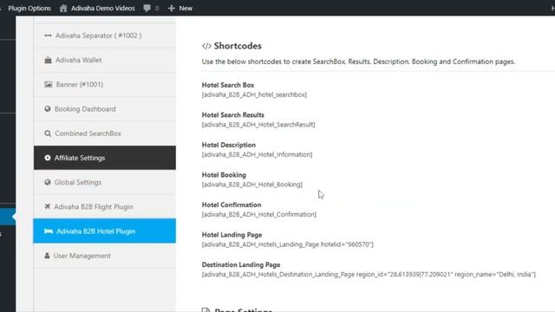Click the comments bubble icon
Viewport: 555px width, 312px height.
[147, 8]
